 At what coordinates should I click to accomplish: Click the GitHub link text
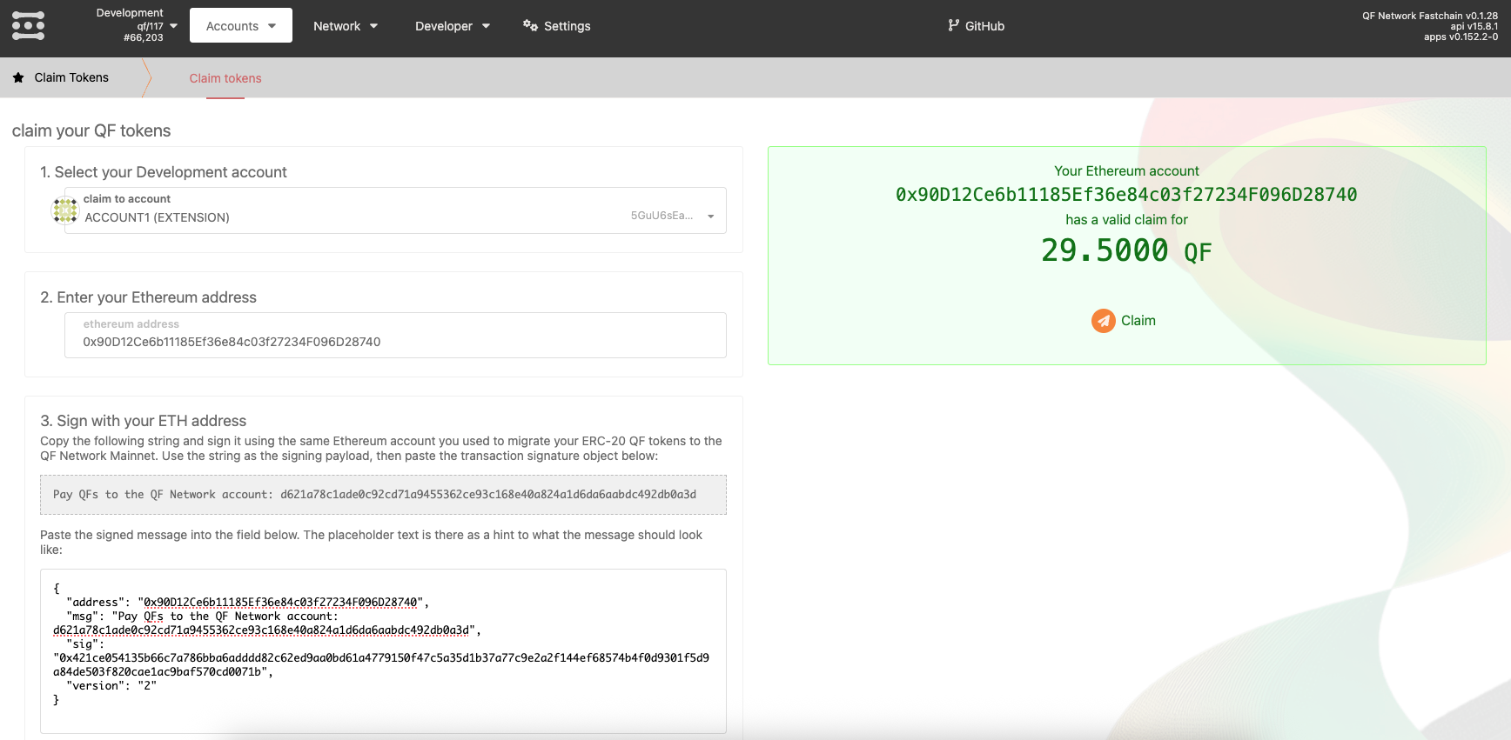984,26
